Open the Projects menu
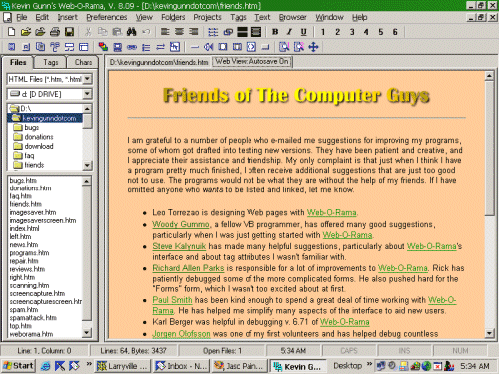 coord(207,17)
